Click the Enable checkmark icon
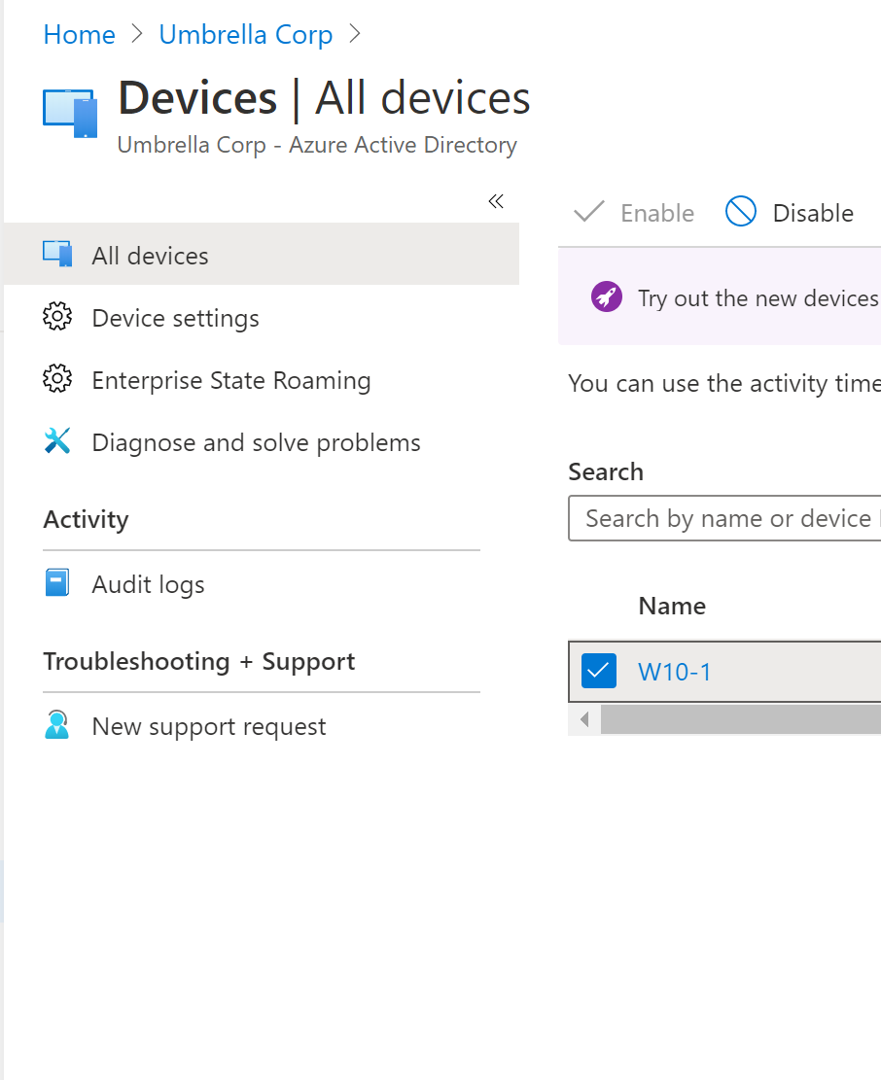Image resolution: width=881 pixels, height=1080 pixels. tap(589, 212)
